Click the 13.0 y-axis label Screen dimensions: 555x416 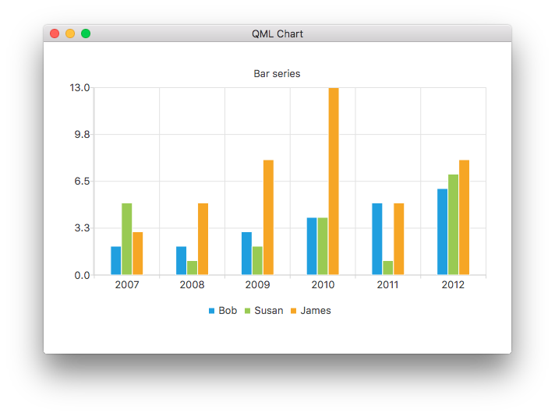pos(80,87)
